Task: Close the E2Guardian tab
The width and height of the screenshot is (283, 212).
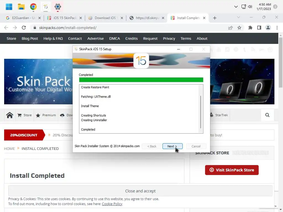Action: (x=40, y=18)
